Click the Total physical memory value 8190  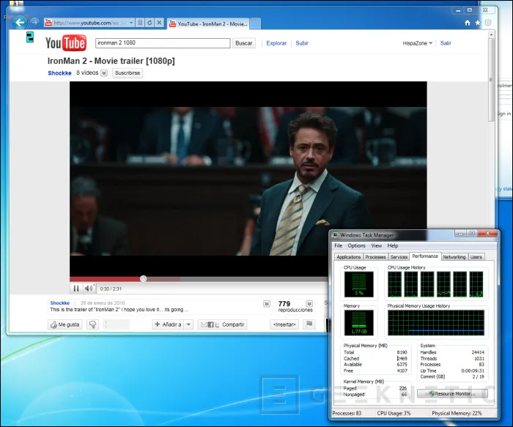[402, 352]
